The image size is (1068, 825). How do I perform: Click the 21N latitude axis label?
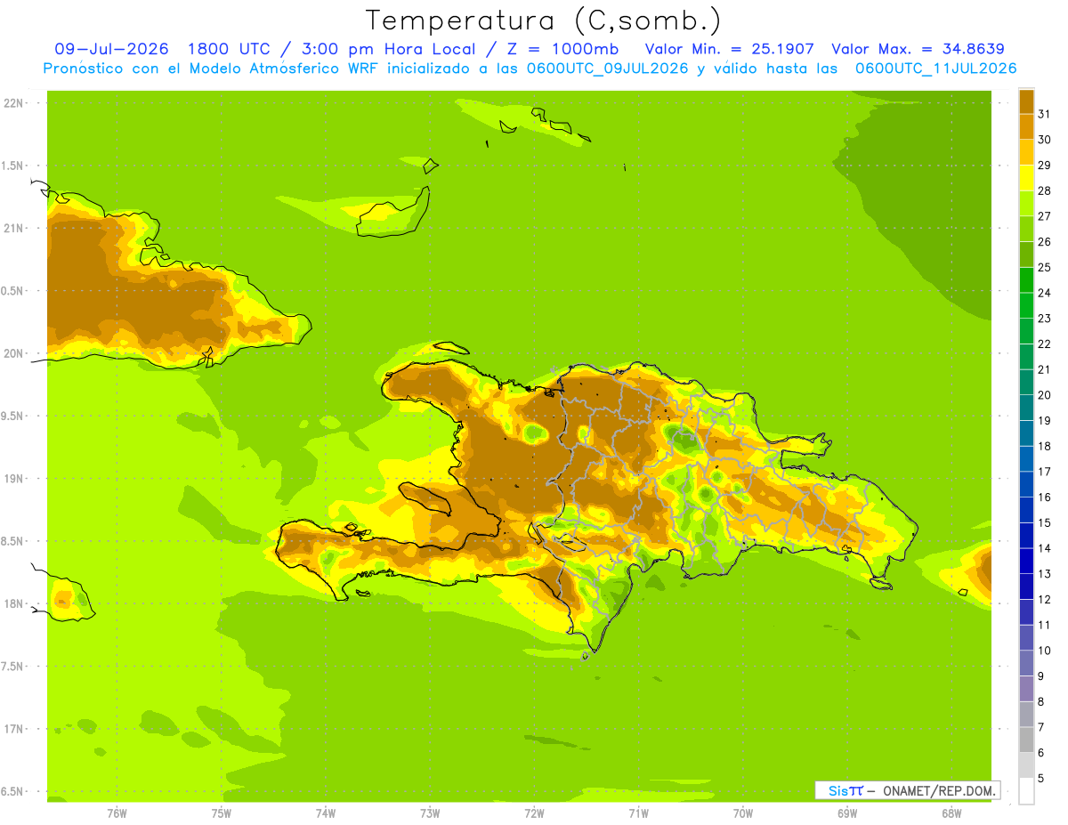(13, 228)
